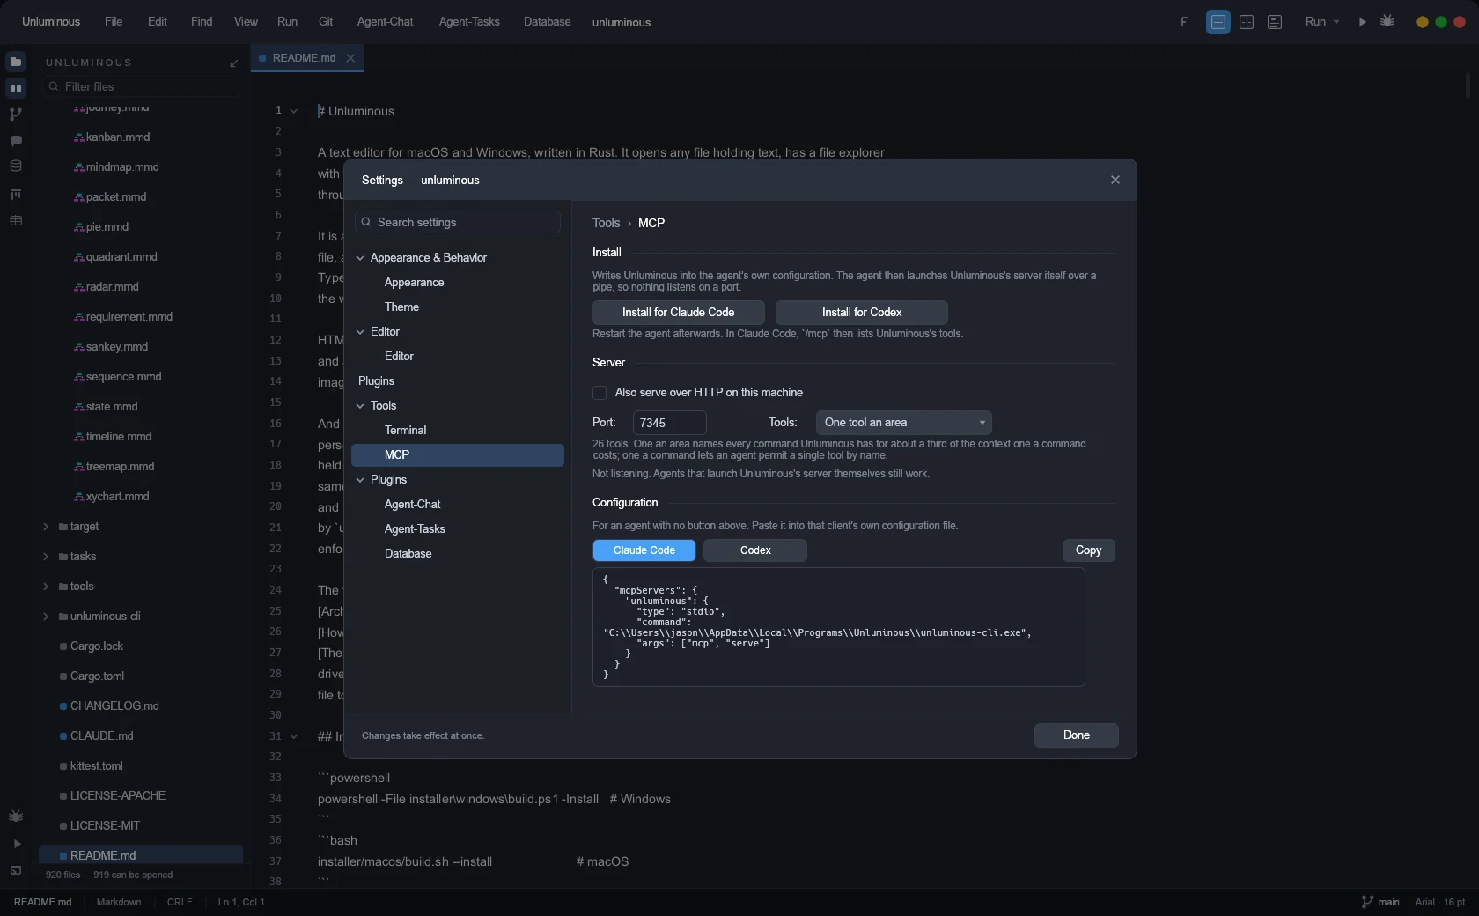Screen dimensions: 1479x916
Task: Open the chat bubble icon in activity bar
Action: coord(16,141)
